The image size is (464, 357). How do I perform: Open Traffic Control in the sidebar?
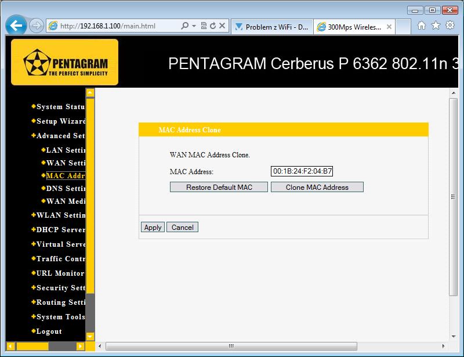click(60, 259)
